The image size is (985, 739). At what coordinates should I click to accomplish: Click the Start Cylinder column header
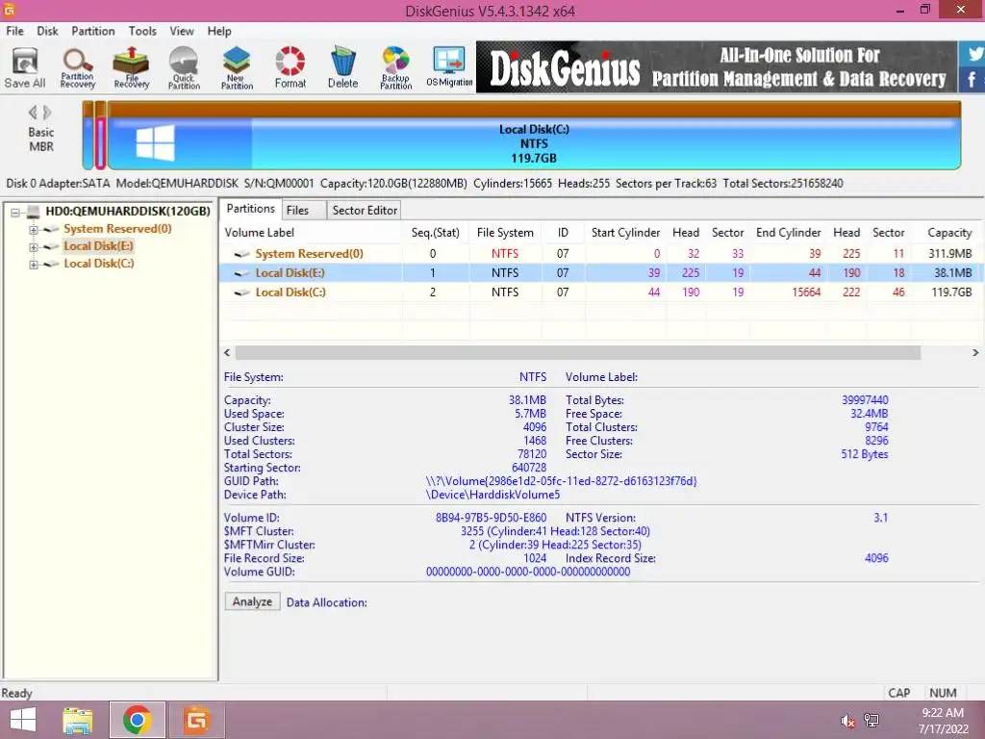(625, 233)
